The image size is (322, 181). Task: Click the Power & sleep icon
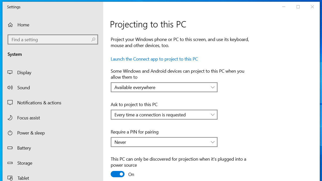(x=10, y=133)
